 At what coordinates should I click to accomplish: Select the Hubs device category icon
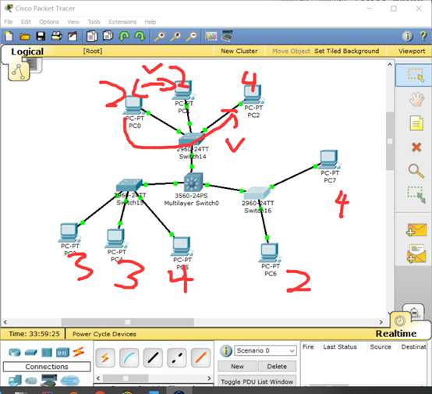tap(47, 353)
